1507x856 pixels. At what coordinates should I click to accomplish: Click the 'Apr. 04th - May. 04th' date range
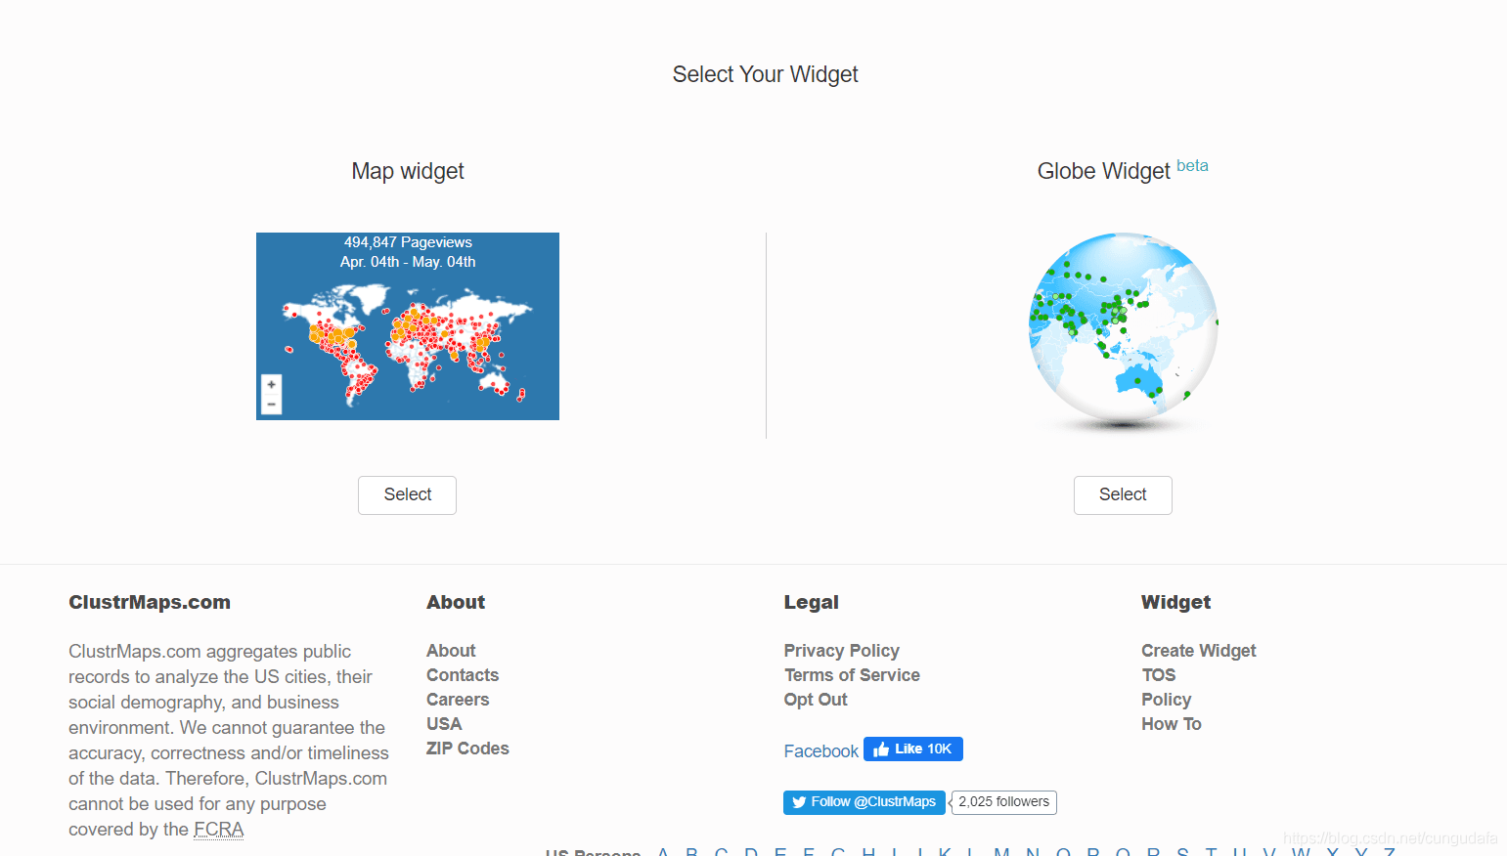tap(408, 262)
